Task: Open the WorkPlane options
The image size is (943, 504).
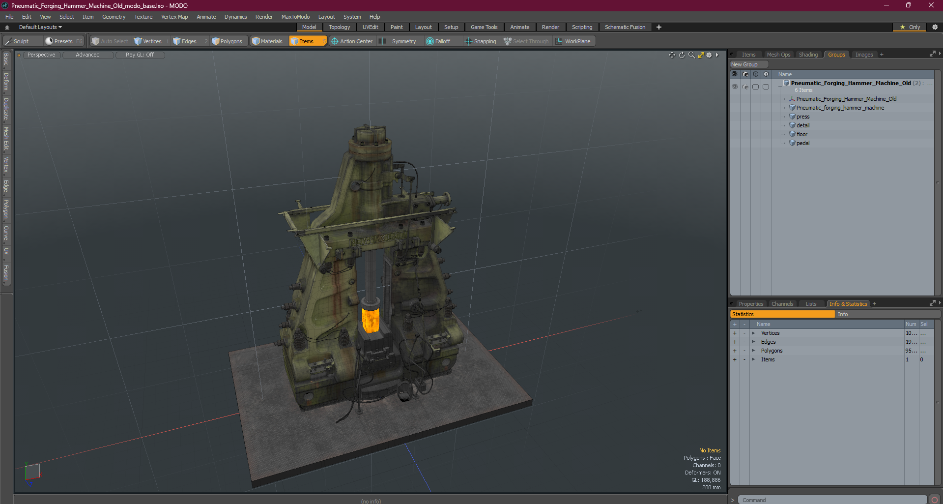Action: (x=573, y=41)
